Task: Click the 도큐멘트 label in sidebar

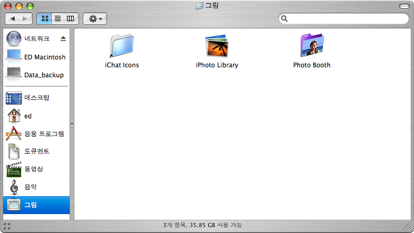Action: pyautogui.click(x=37, y=151)
